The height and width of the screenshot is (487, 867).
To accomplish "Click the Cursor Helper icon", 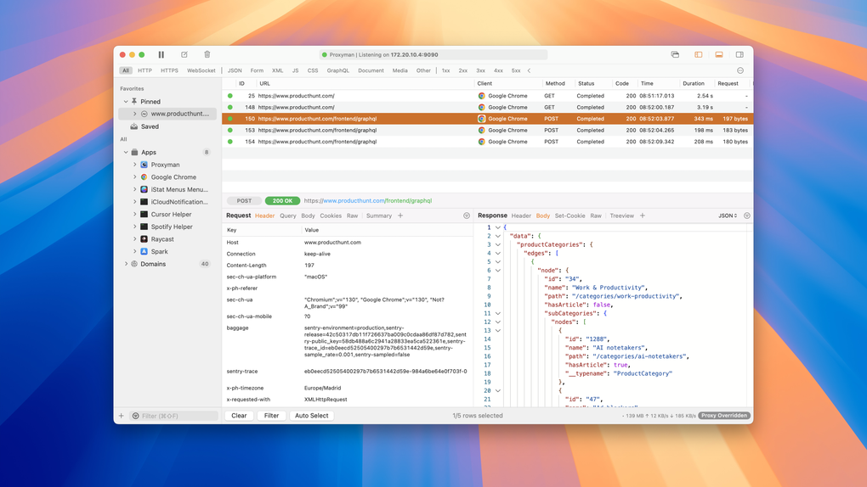I will [144, 215].
